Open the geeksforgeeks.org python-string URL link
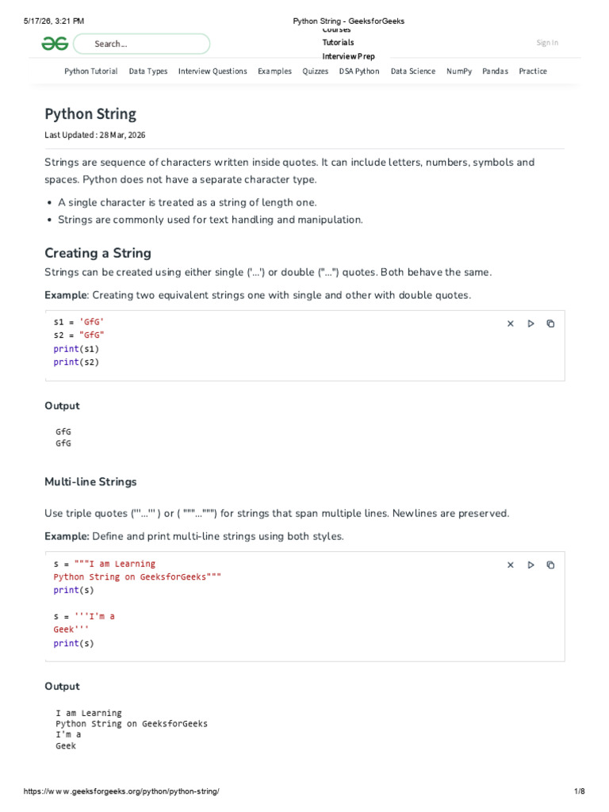 pyautogui.click(x=121, y=791)
